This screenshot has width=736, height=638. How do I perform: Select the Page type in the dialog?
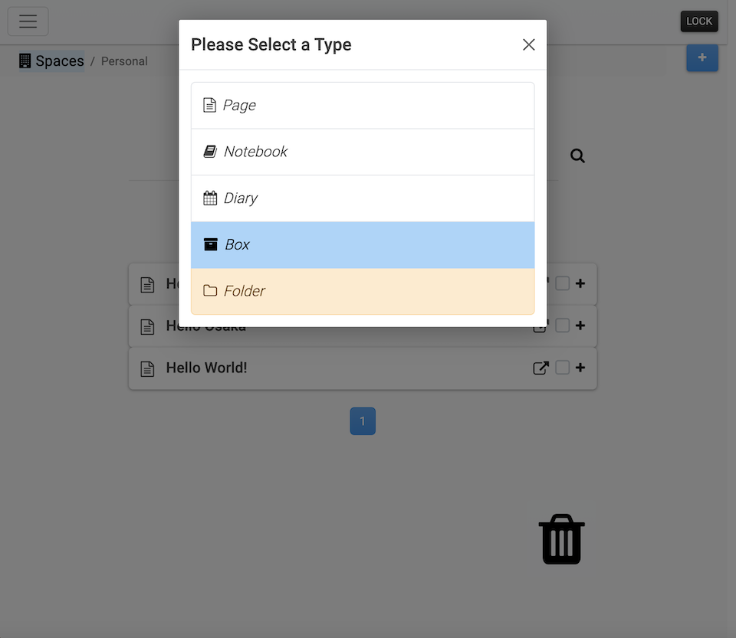coord(362,105)
